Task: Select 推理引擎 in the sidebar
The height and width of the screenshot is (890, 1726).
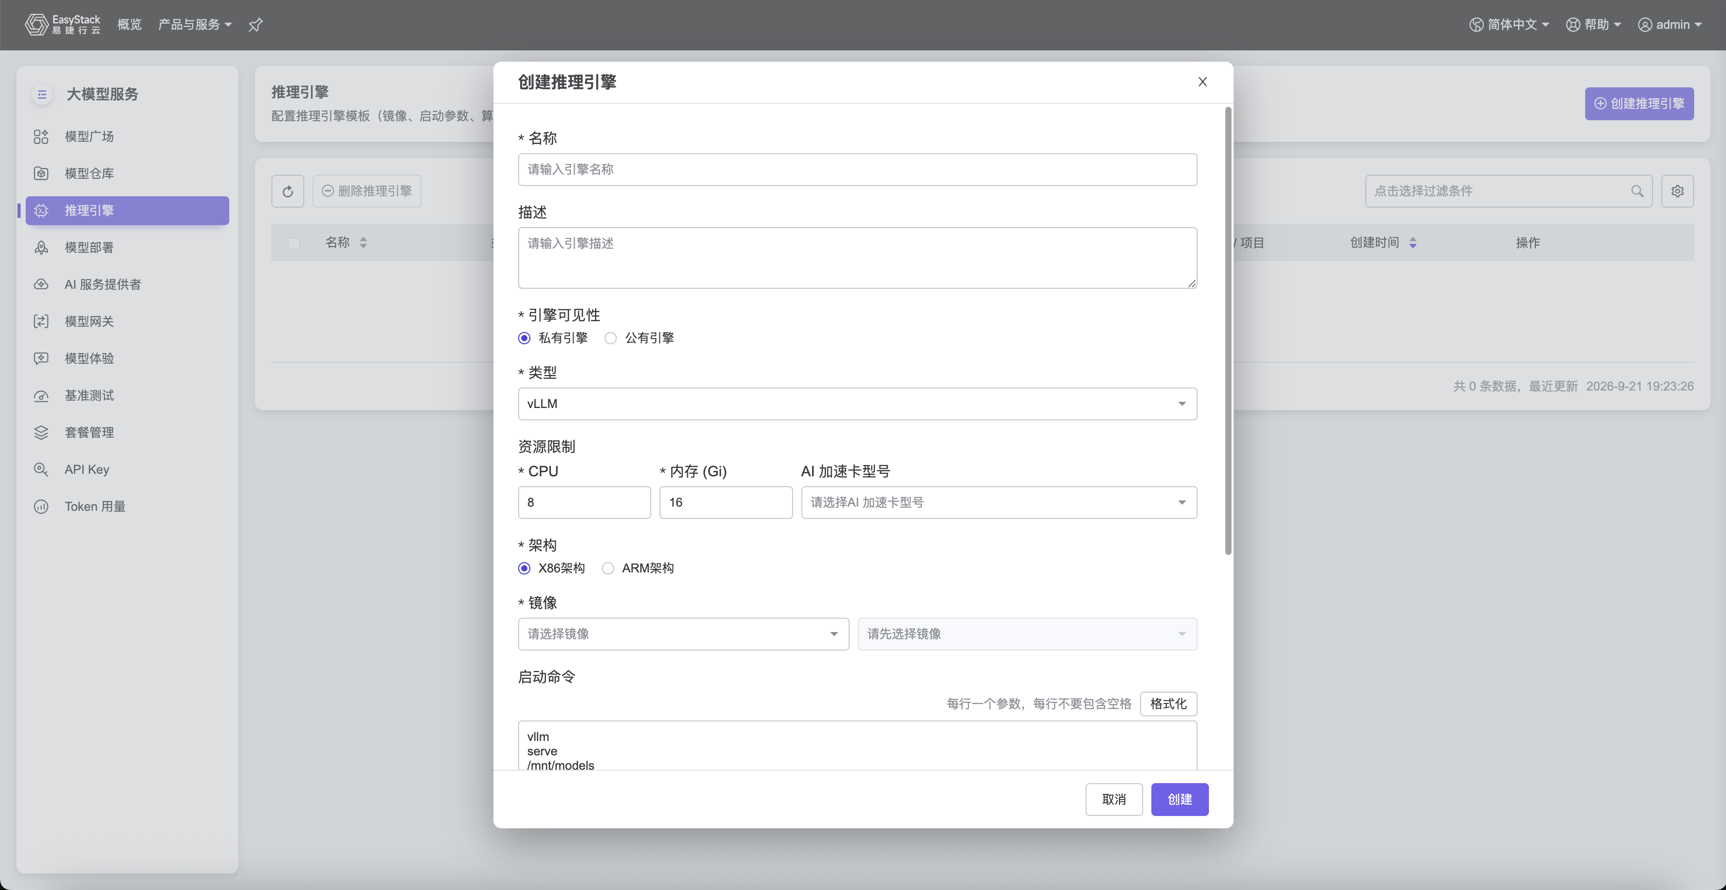Action: 127,210
